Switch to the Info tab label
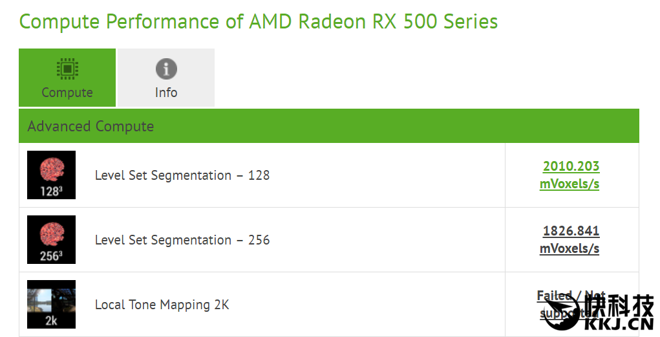This screenshot has width=660, height=337. tap(166, 92)
